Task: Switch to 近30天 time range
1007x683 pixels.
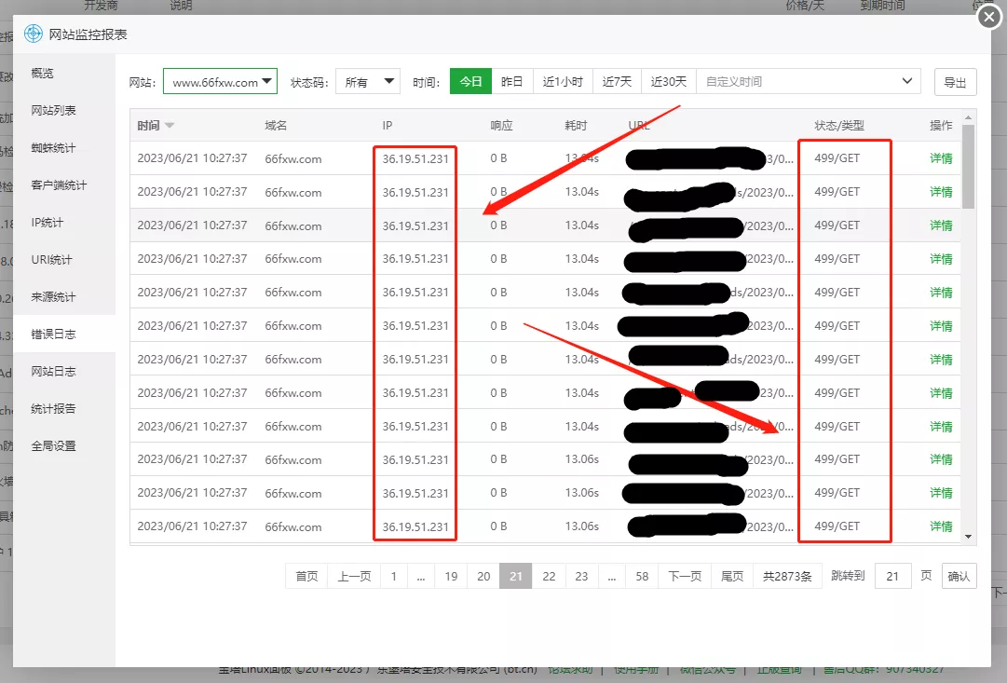Action: click(x=668, y=82)
